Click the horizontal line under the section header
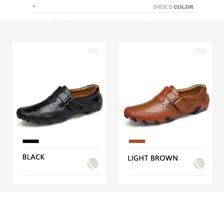Viewport: 224px width, 197px height. pos(113,12)
